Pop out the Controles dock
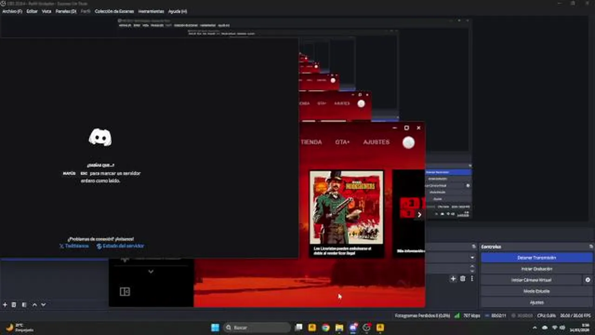The width and height of the screenshot is (595, 335). 591,247
